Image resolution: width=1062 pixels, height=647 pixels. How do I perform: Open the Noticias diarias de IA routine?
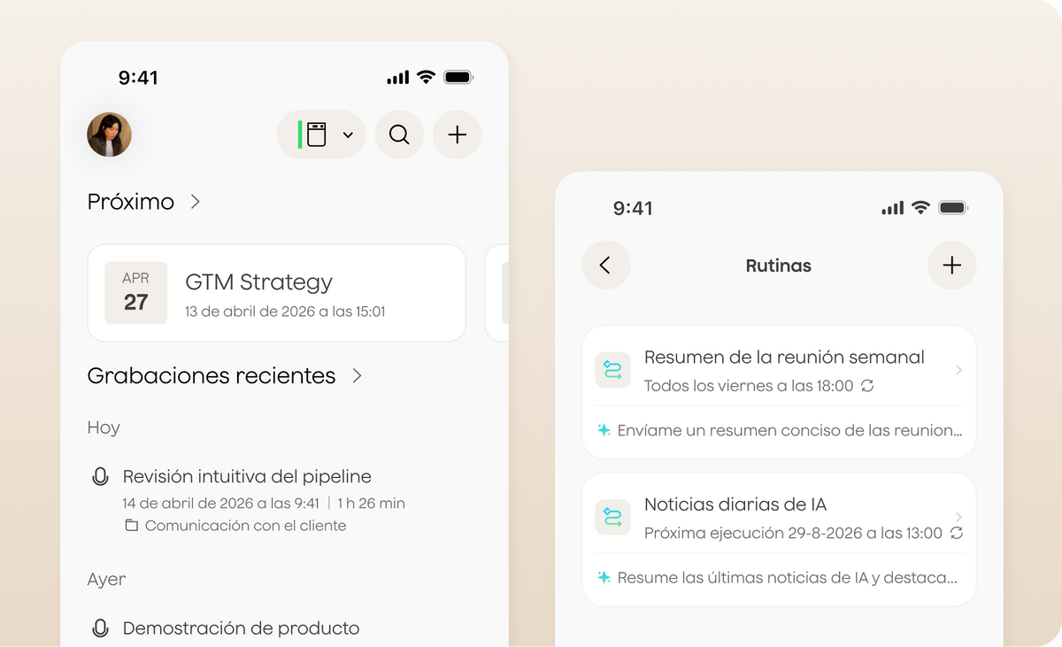point(779,539)
